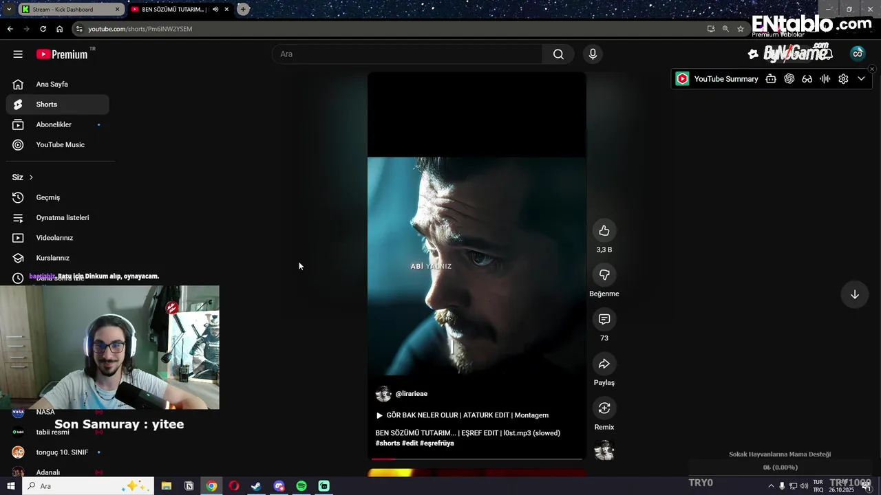Click the YouTube Premium logo
The image size is (881, 495).
point(62,54)
